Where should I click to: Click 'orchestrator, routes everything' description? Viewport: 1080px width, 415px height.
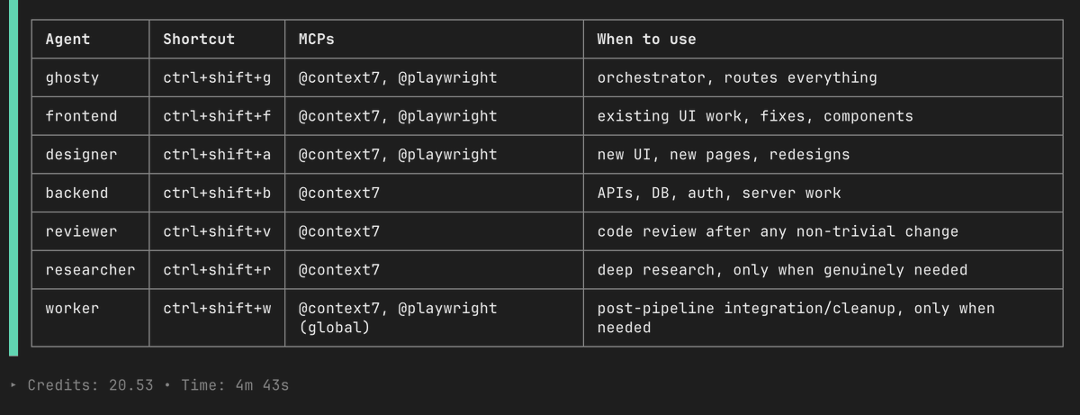pos(737,77)
